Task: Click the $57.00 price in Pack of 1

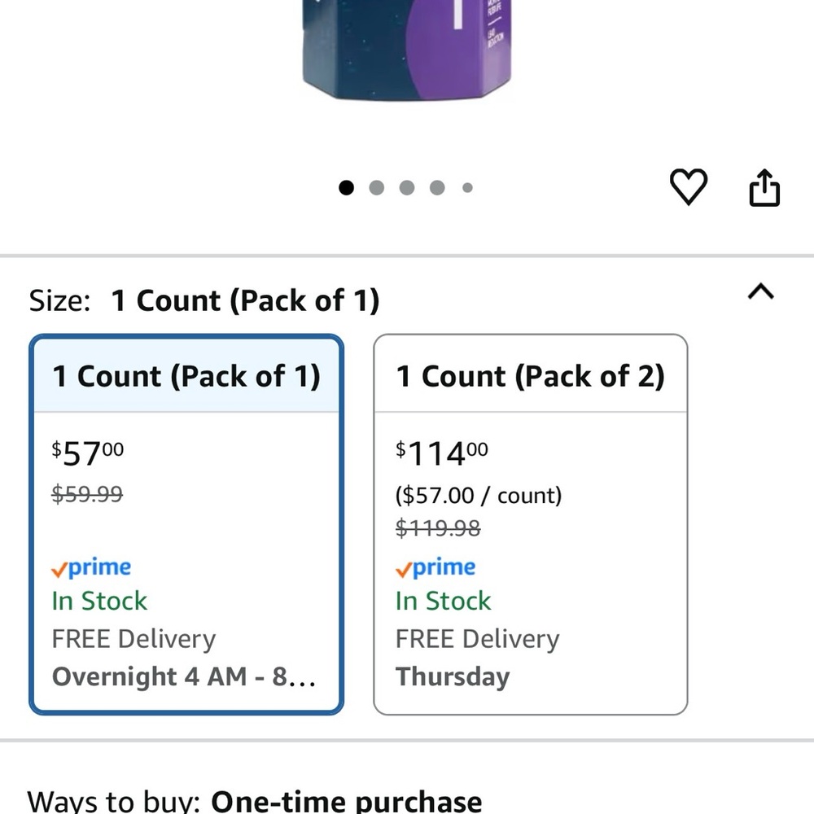Action: point(88,453)
